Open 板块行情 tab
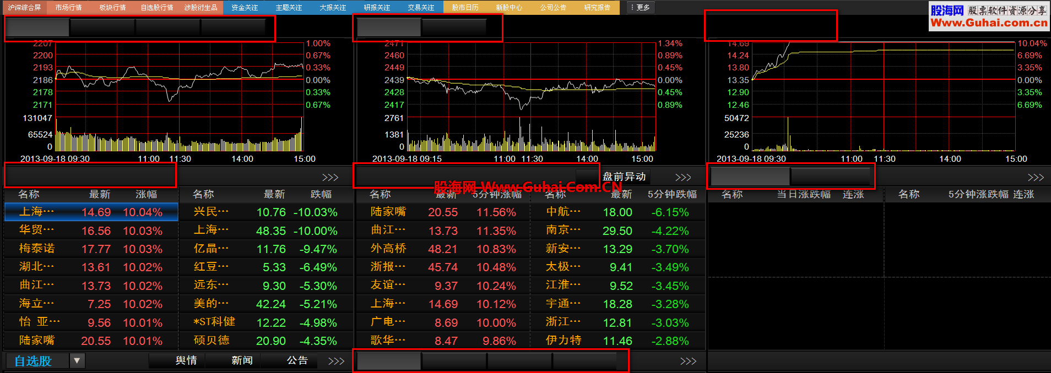The image size is (1051, 373). tap(112, 8)
